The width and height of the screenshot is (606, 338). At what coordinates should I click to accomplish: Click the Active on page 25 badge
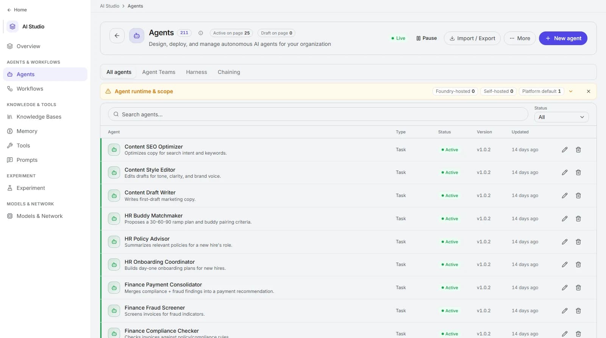(231, 33)
